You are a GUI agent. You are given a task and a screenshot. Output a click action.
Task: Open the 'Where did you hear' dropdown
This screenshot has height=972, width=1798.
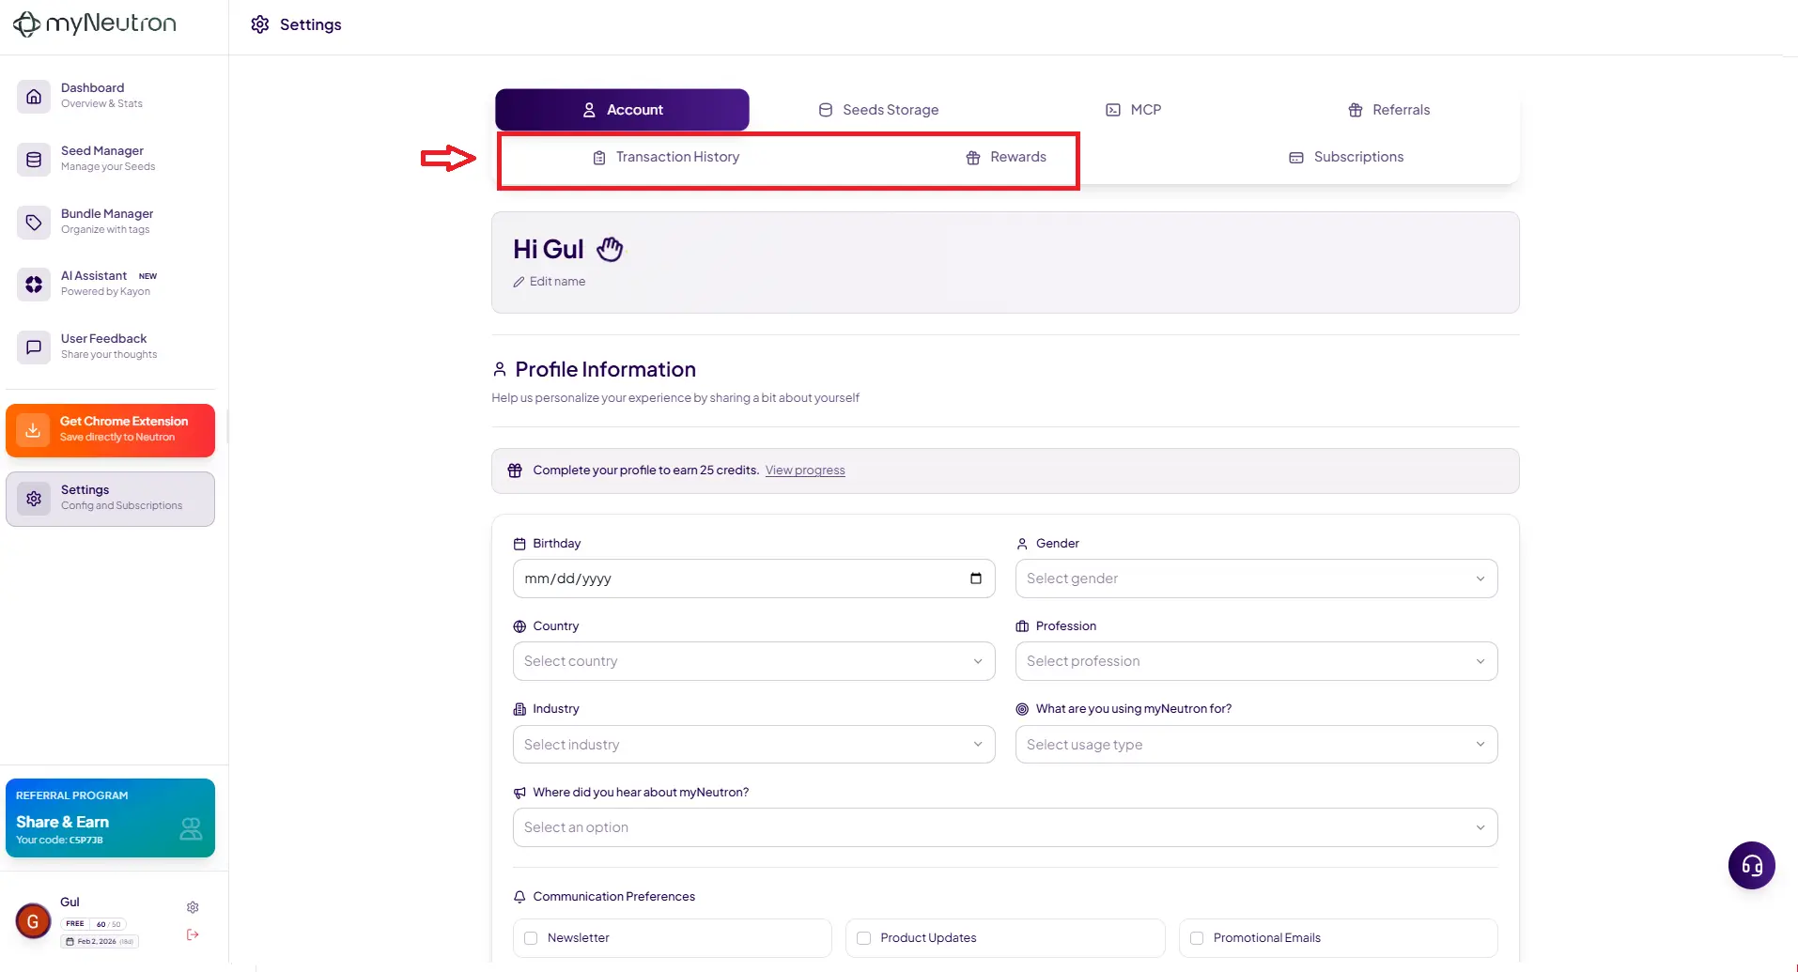click(1005, 827)
